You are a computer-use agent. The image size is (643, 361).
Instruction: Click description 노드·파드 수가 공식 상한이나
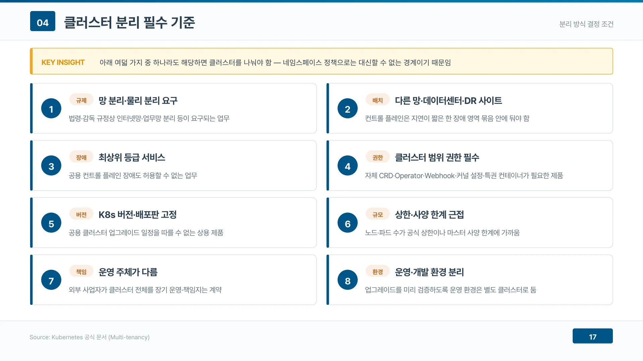pyautogui.click(x=442, y=233)
